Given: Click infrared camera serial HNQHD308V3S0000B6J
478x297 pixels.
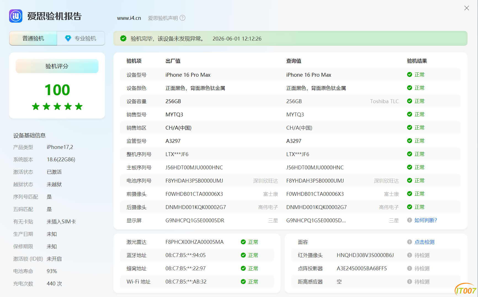Looking at the screenshot, I should tap(365, 255).
